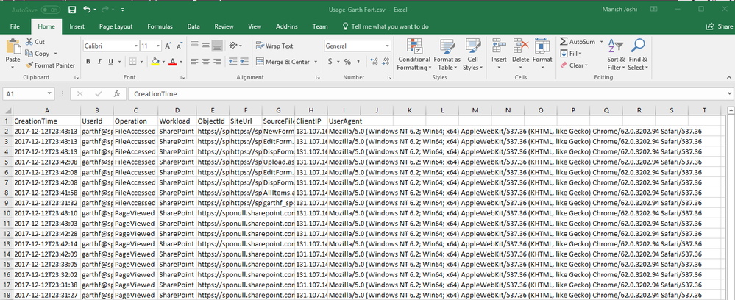Toggle Wrap Text for cells
Image resolution: width=735 pixels, height=300 pixels.
(273, 46)
